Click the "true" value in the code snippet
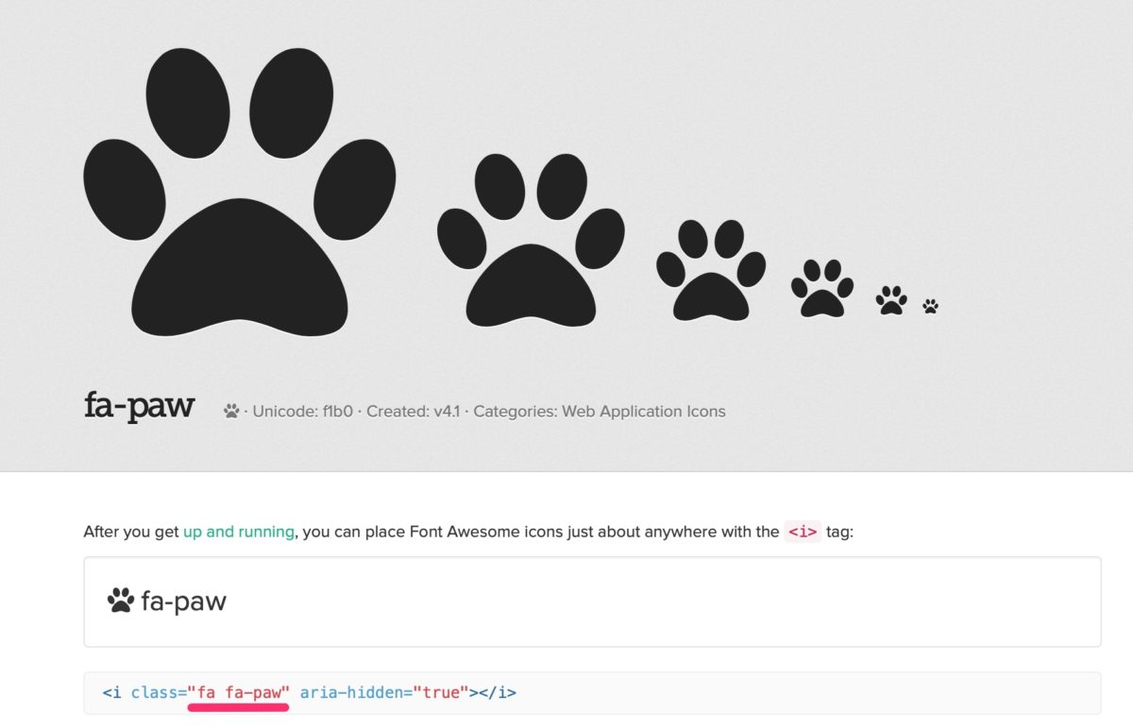 441,692
